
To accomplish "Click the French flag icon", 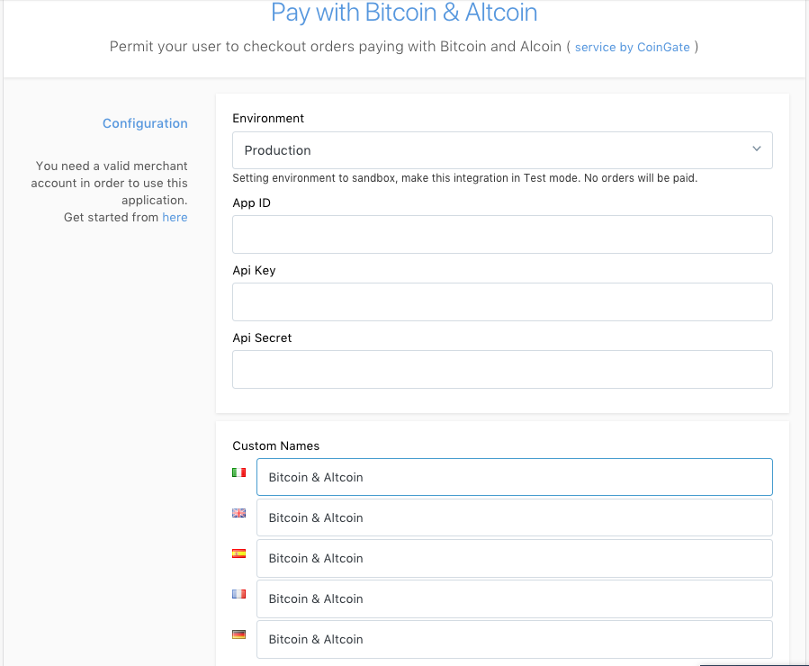I will (x=238, y=594).
